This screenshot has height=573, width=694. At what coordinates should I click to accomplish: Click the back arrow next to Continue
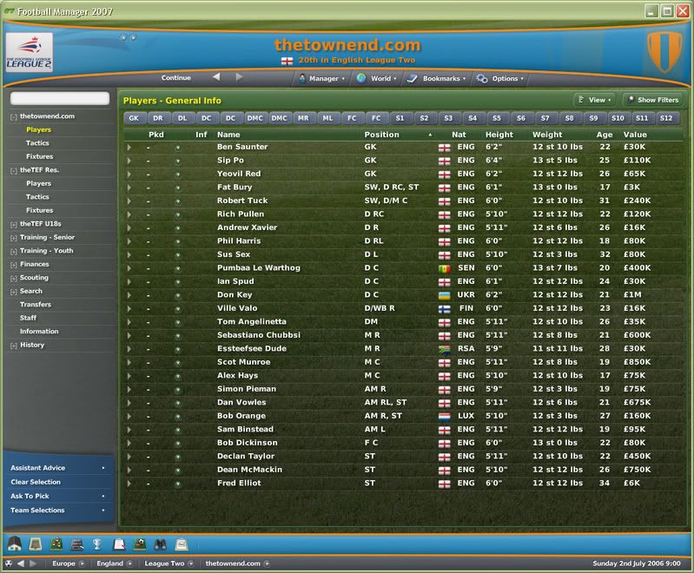click(x=216, y=77)
